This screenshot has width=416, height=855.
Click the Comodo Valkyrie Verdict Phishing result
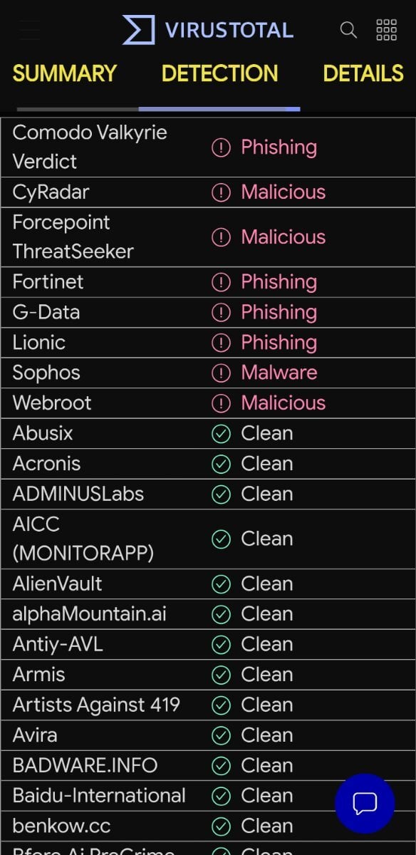279,147
